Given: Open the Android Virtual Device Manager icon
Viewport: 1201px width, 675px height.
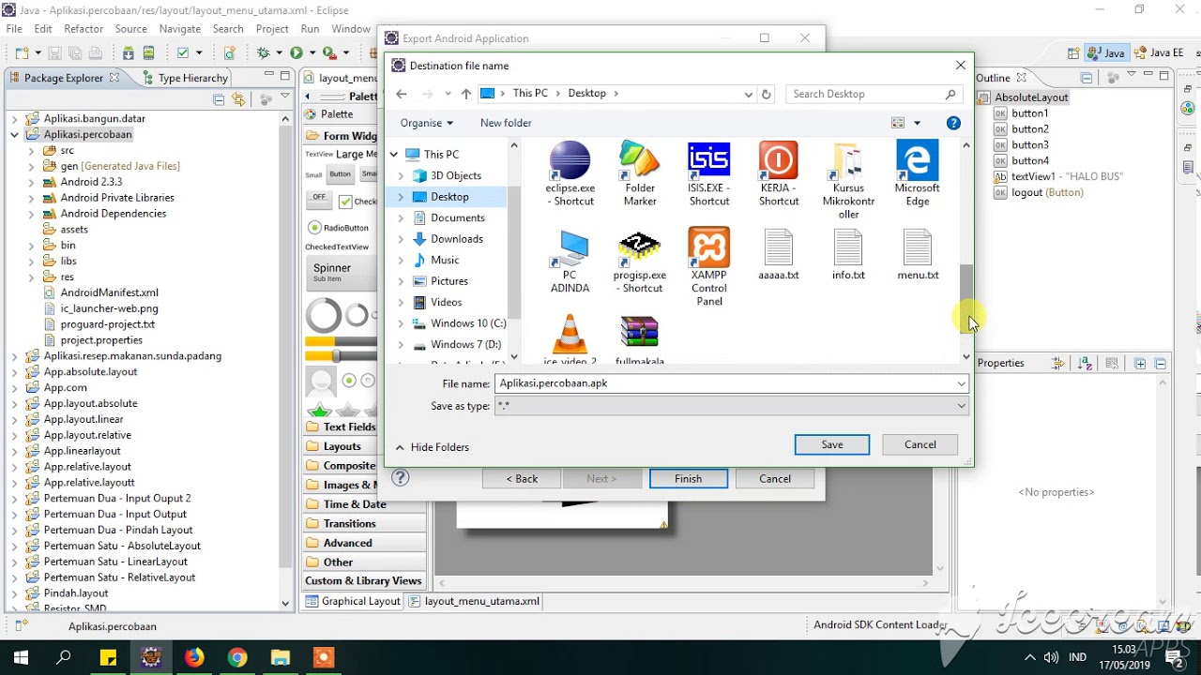Looking at the screenshot, I should (147, 53).
